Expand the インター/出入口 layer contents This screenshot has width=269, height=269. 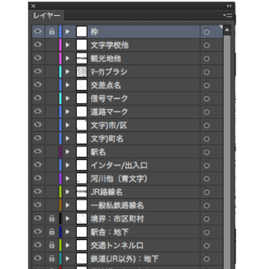pyautogui.click(x=68, y=165)
